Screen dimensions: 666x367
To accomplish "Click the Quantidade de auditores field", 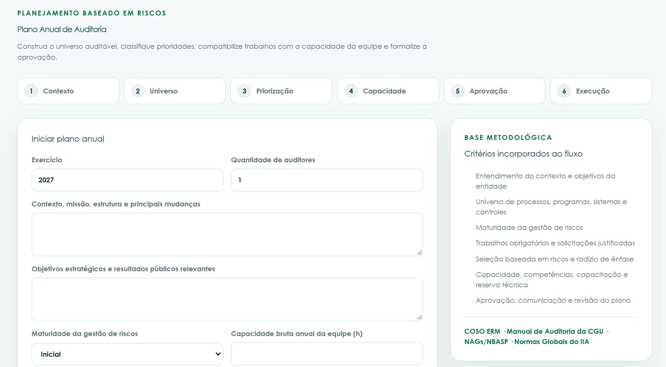I will pos(327,180).
